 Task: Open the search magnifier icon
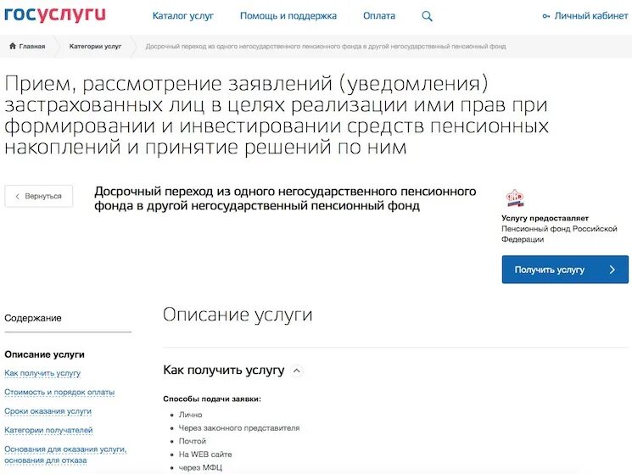click(x=427, y=16)
